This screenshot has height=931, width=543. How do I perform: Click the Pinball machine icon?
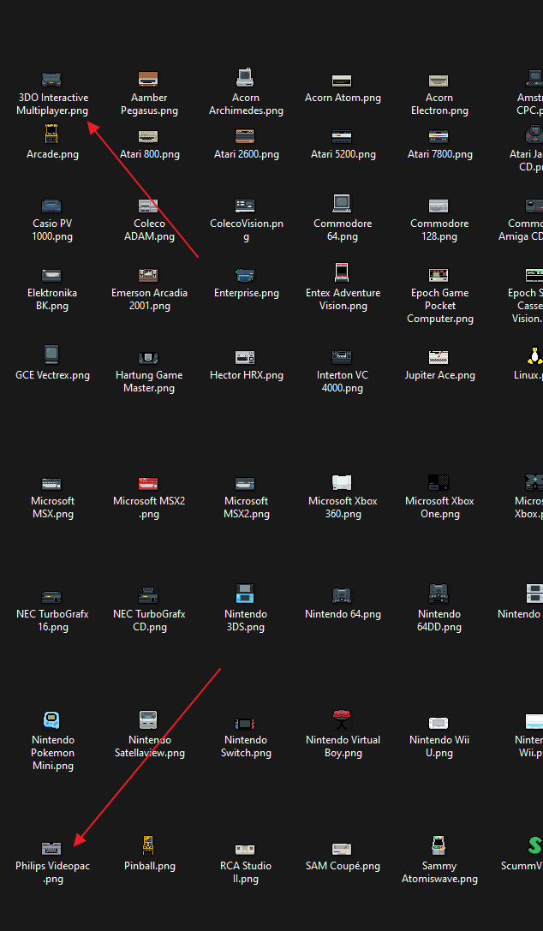click(x=148, y=846)
